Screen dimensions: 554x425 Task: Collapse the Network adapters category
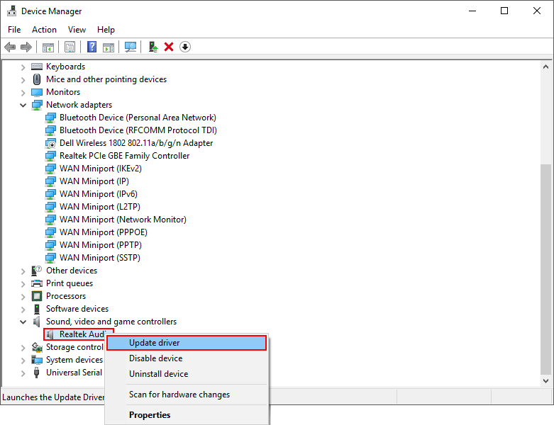23,105
